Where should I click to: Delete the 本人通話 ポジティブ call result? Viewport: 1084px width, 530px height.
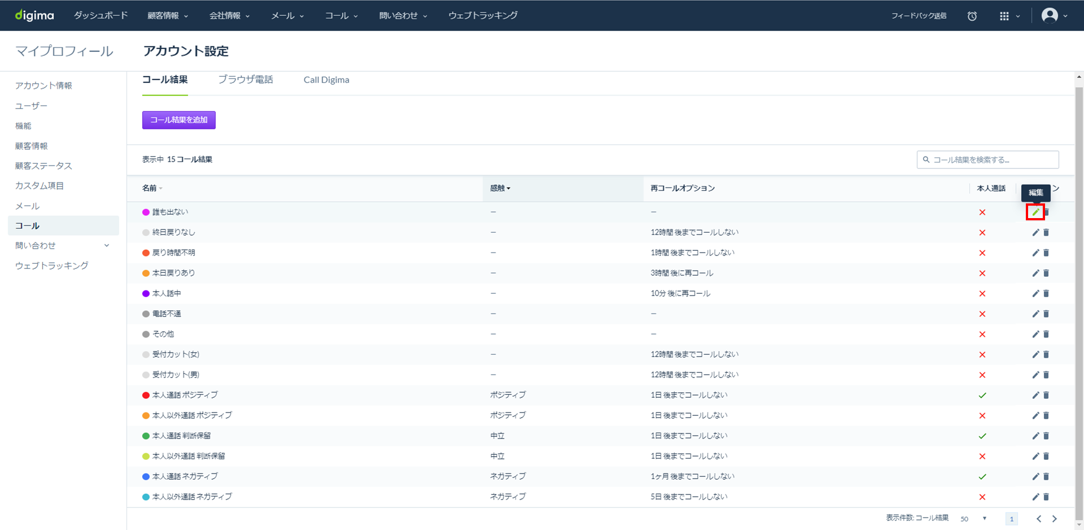(1046, 395)
